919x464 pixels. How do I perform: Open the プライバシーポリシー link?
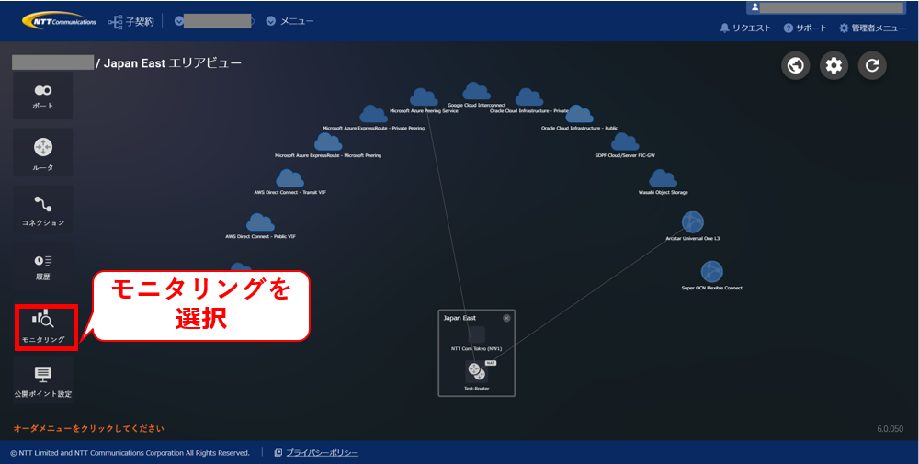coord(316,453)
